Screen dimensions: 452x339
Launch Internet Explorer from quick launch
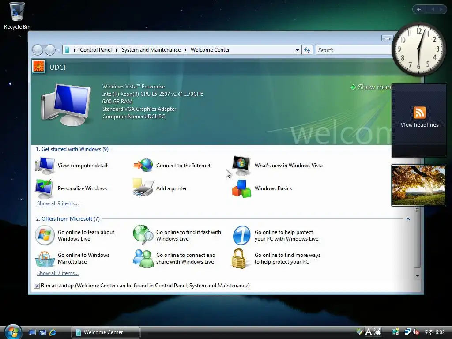click(x=53, y=332)
